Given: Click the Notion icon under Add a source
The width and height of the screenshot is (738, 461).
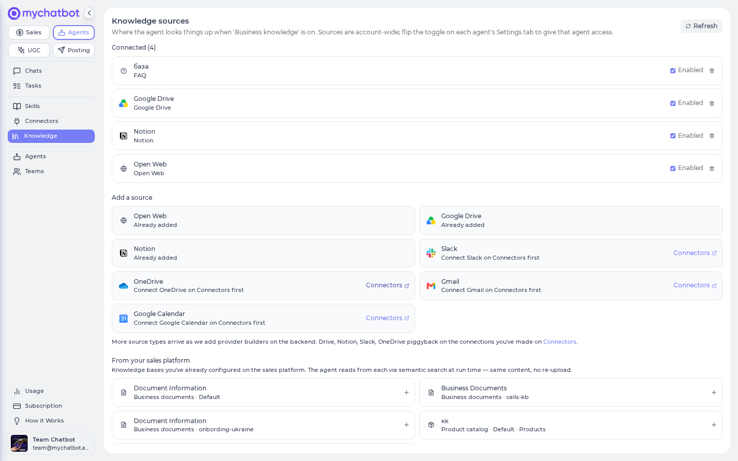Looking at the screenshot, I should click(124, 253).
